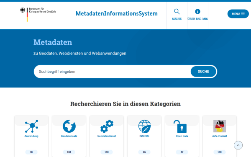
Task: Click the blue SUCHE search button
Action: click(203, 72)
